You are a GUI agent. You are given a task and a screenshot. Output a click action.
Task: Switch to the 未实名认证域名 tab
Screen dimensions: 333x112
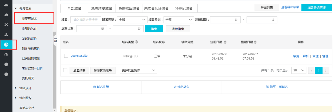tap(156, 9)
